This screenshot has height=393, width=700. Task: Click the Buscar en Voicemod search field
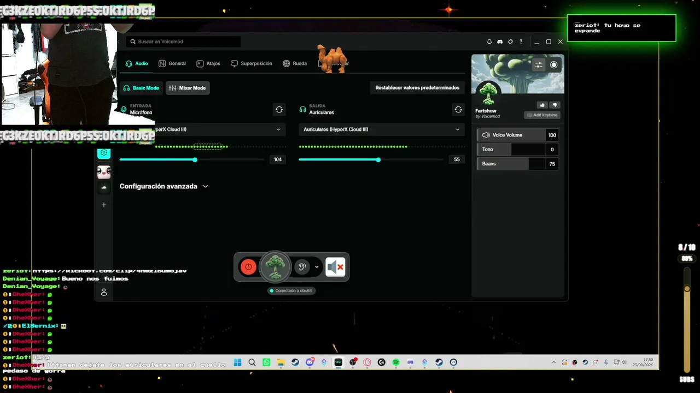183,41
